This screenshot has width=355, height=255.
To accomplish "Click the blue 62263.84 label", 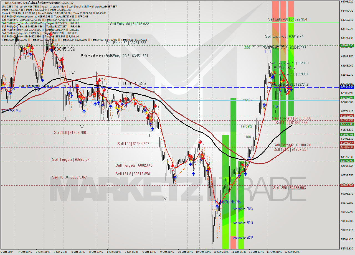I will coord(11,111).
